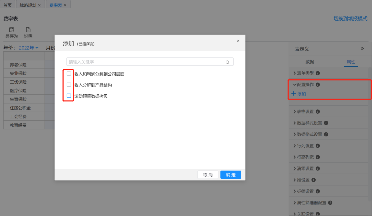Click info icon beside 数据样式设置
Viewport: 372px width, 216px height.
[x=326, y=123]
